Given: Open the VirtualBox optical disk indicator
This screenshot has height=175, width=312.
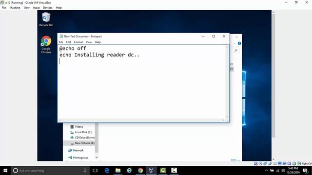Looking at the screenshot, I should click(260, 163).
